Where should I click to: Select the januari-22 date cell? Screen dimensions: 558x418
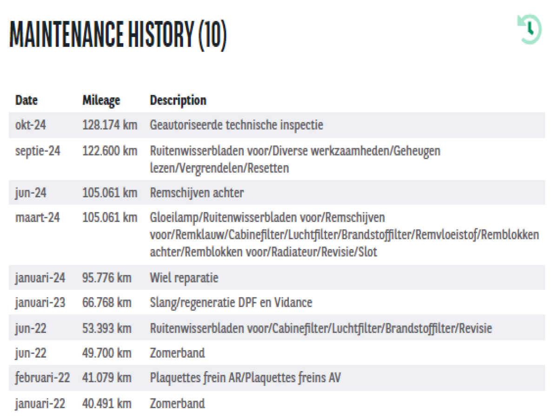tap(40, 403)
